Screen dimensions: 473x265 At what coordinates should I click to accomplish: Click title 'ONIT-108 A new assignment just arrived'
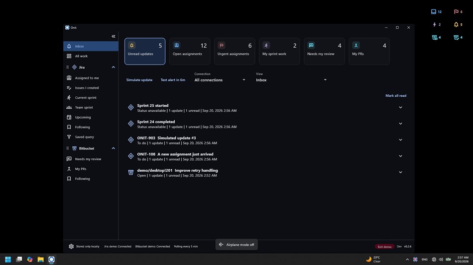coord(175,154)
